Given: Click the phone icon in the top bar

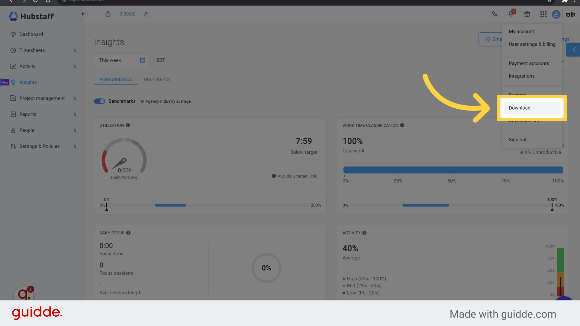Looking at the screenshot, I should click(x=495, y=14).
